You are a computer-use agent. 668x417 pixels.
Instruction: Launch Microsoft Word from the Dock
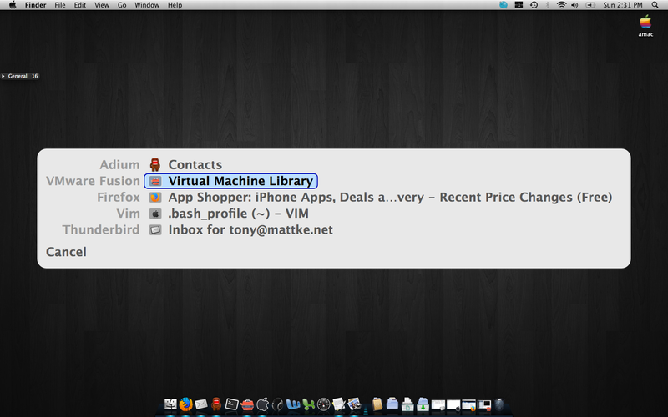293,404
